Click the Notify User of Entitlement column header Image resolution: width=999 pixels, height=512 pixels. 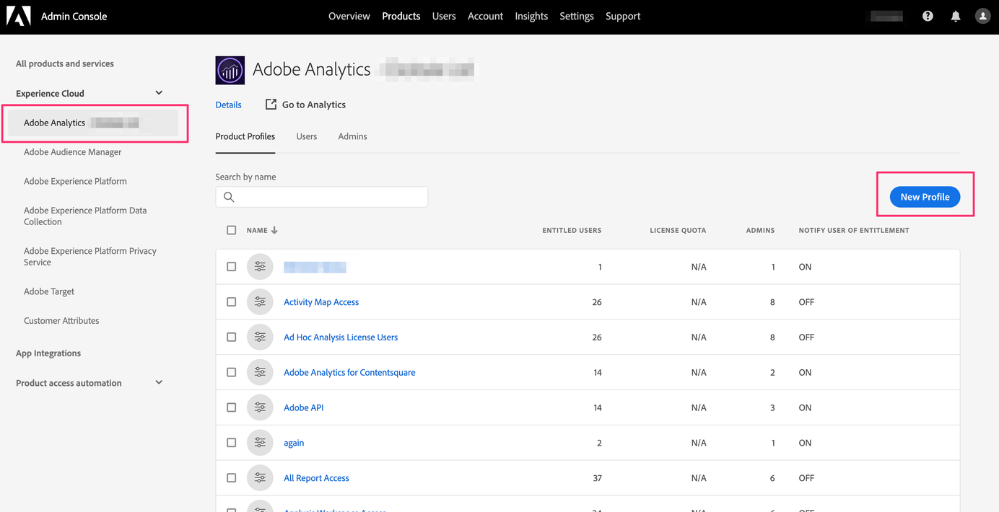tap(854, 230)
